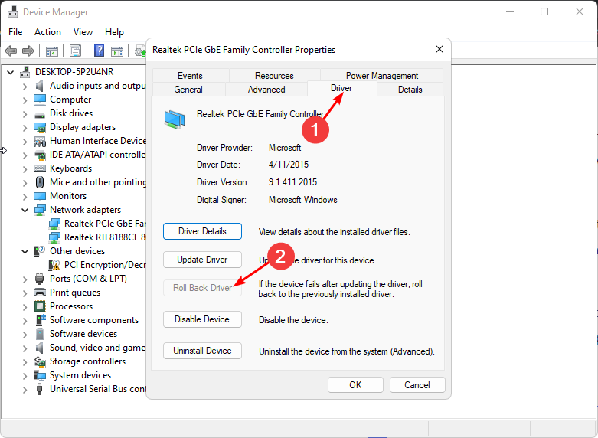The height and width of the screenshot is (438, 598).
Task: Click the Keyboards category icon
Action: (40, 168)
